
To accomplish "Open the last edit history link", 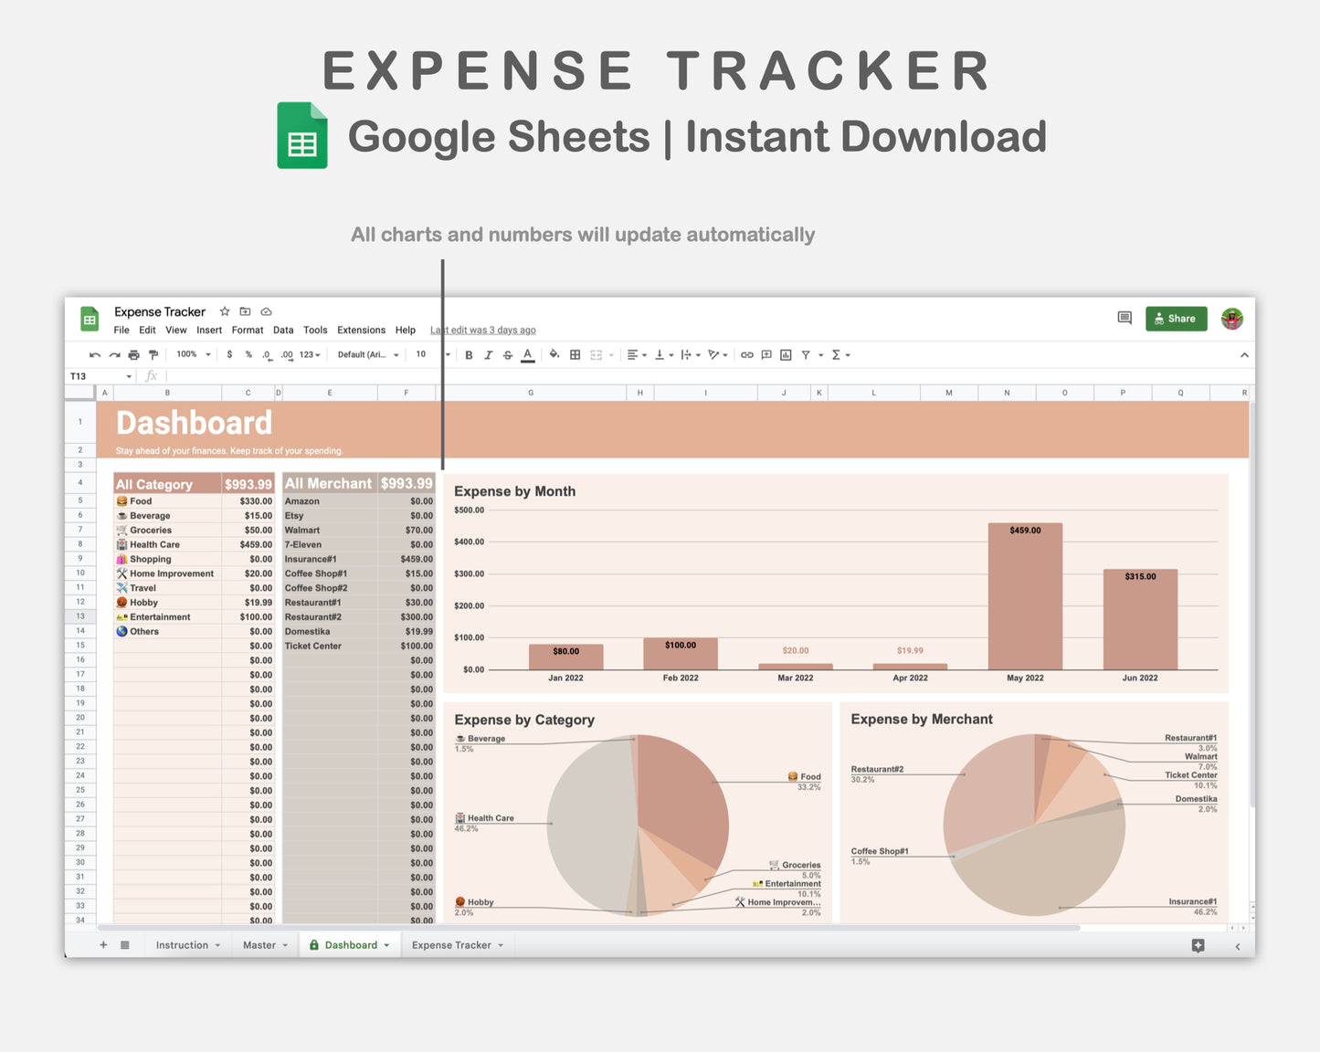I will [482, 330].
